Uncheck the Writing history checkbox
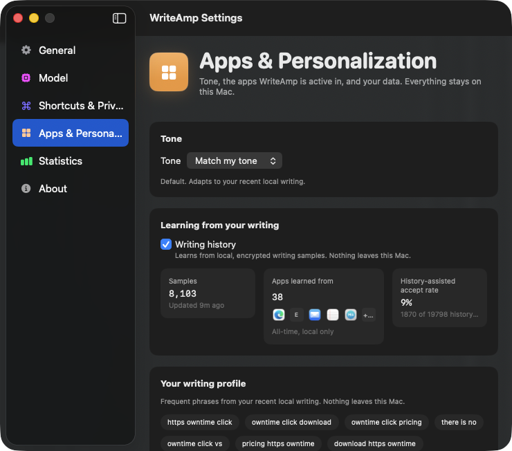This screenshot has width=512, height=451. click(166, 244)
